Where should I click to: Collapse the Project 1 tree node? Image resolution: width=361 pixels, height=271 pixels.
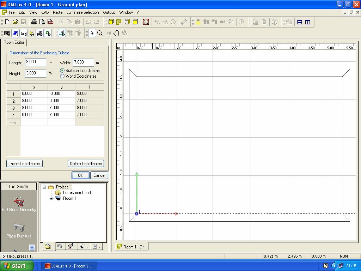click(x=44, y=187)
